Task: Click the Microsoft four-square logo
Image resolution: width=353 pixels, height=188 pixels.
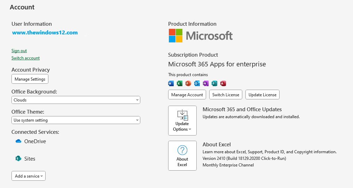Action: point(175,35)
